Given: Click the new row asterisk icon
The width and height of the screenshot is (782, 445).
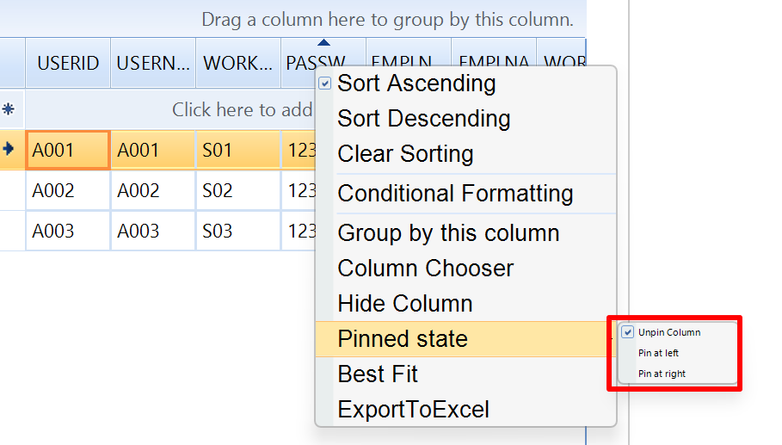Looking at the screenshot, I should coord(9,109).
